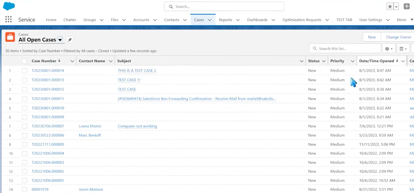Expand the Reports tab chevron
This screenshot has width=414, height=193.
click(238, 20)
